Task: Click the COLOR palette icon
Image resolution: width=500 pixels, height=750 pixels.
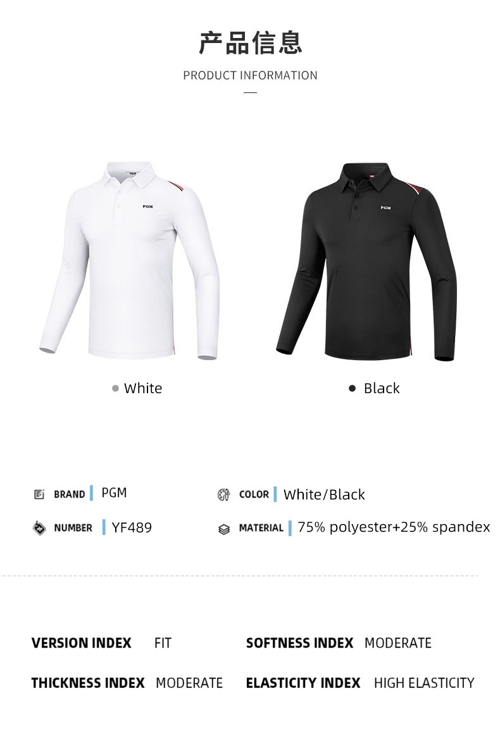Action: (223, 494)
